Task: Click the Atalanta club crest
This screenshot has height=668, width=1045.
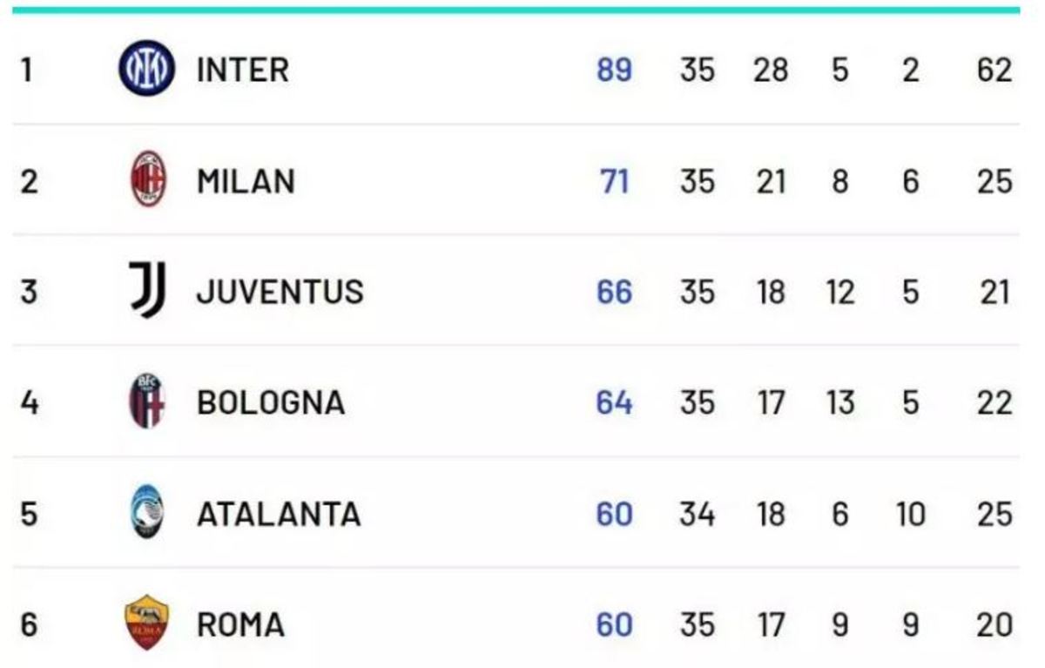Action: pos(147,512)
